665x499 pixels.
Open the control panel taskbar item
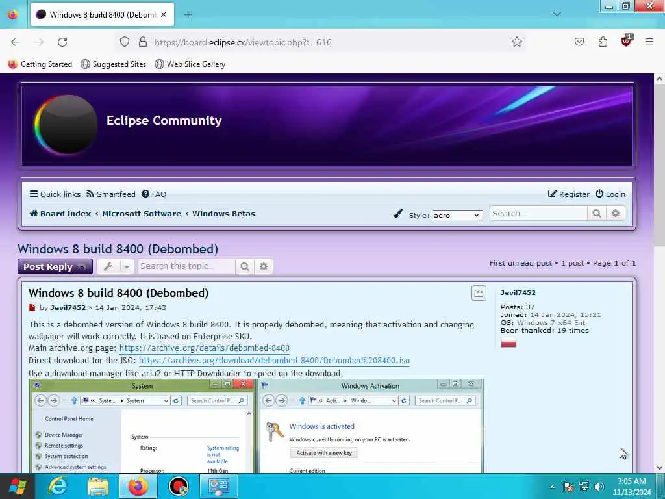tap(219, 486)
